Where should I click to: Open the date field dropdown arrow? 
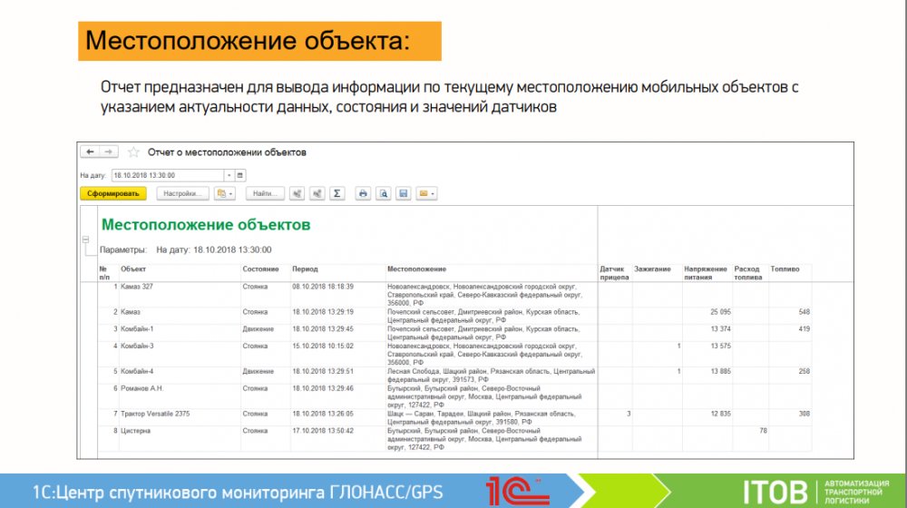tap(229, 175)
